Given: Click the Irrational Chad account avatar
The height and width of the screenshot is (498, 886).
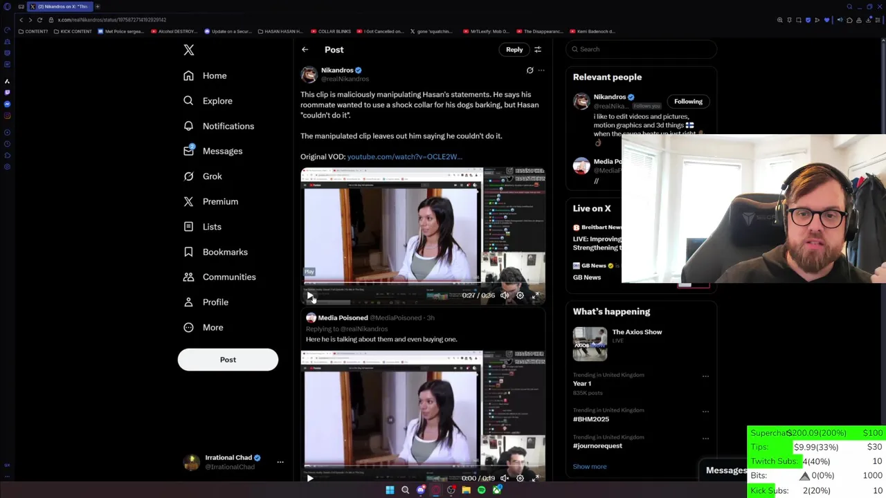Looking at the screenshot, I should (191, 462).
